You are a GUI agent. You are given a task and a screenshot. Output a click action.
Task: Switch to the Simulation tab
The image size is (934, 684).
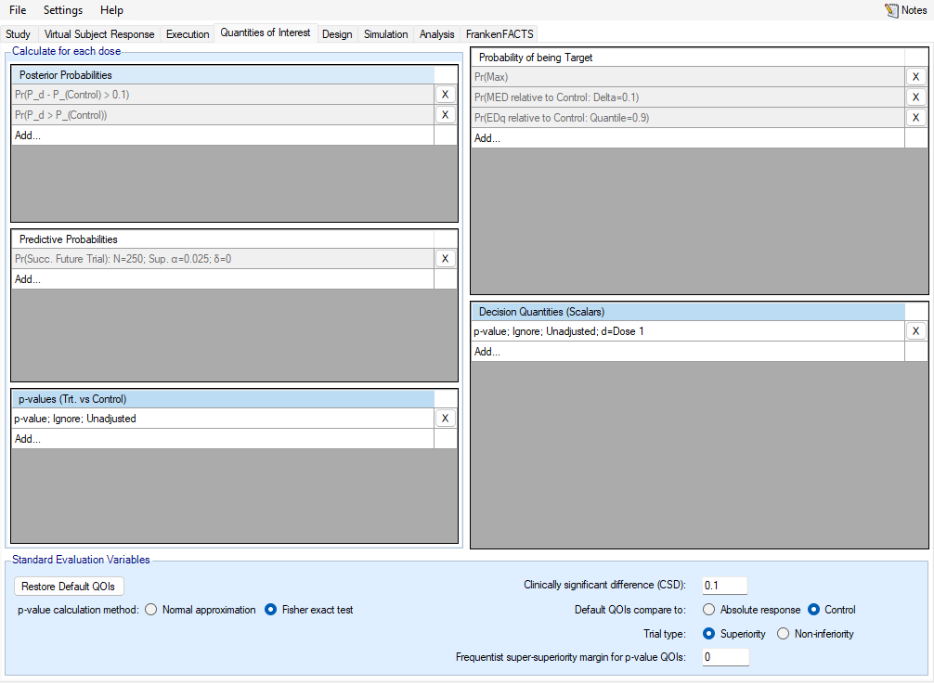pyautogui.click(x=385, y=34)
